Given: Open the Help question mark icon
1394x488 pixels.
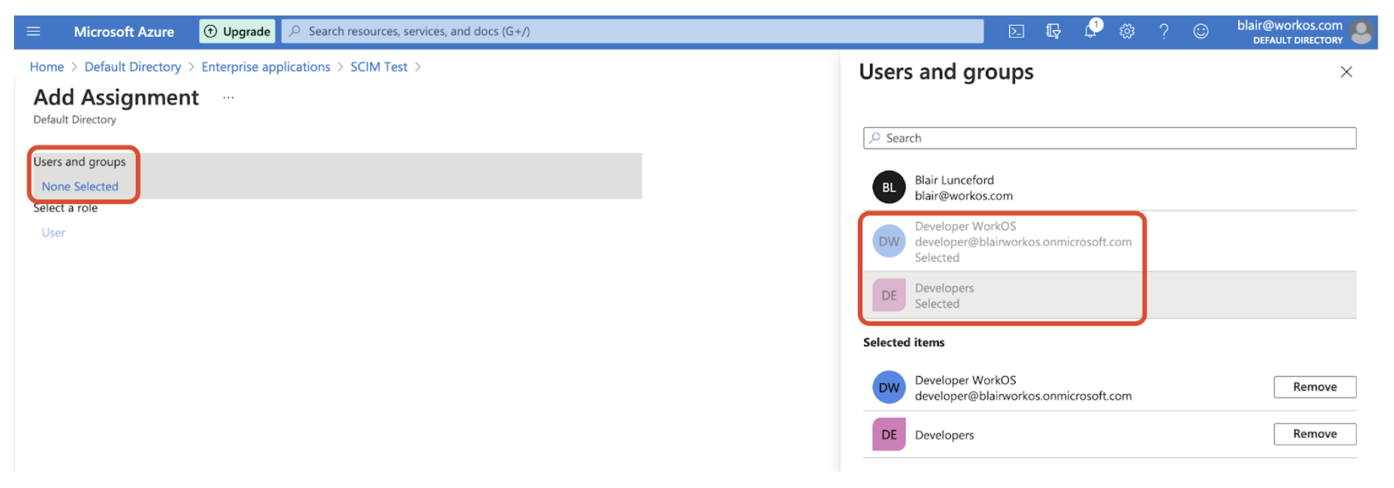Looking at the screenshot, I should [1164, 32].
